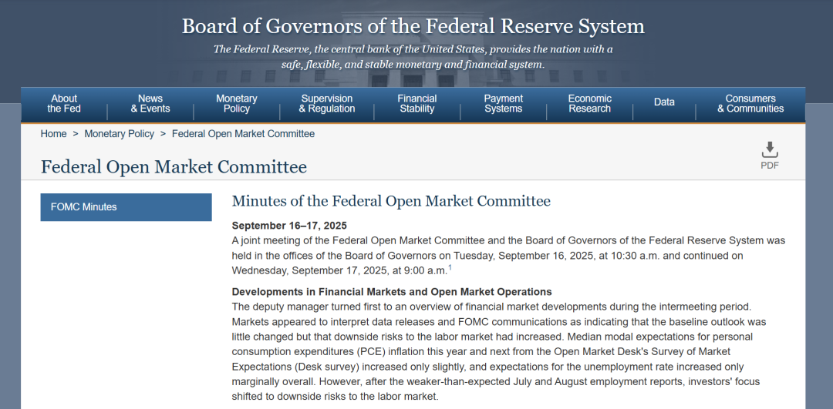The height and width of the screenshot is (409, 833).
Task: Select FOMC Minutes in the sidebar
Action: (126, 207)
